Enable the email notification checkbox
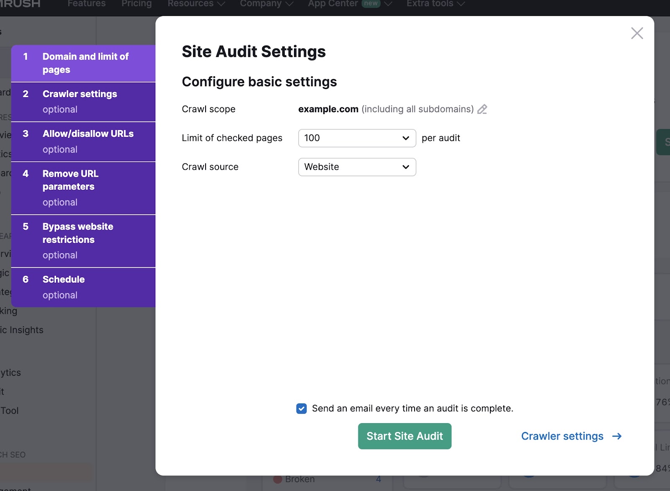 [x=301, y=408]
